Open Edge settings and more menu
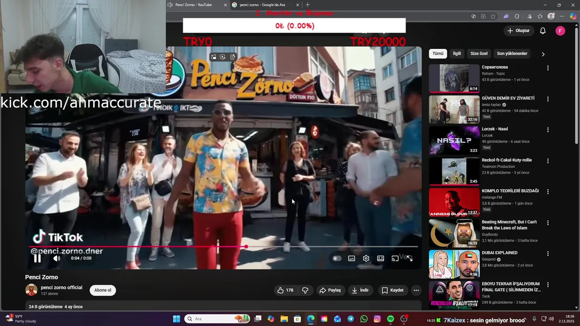Image resolution: width=580 pixels, height=326 pixels. 563,16
